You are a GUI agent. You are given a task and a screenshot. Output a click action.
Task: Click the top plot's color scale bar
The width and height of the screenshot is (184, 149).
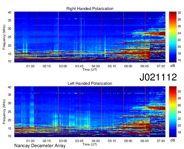[173, 37]
